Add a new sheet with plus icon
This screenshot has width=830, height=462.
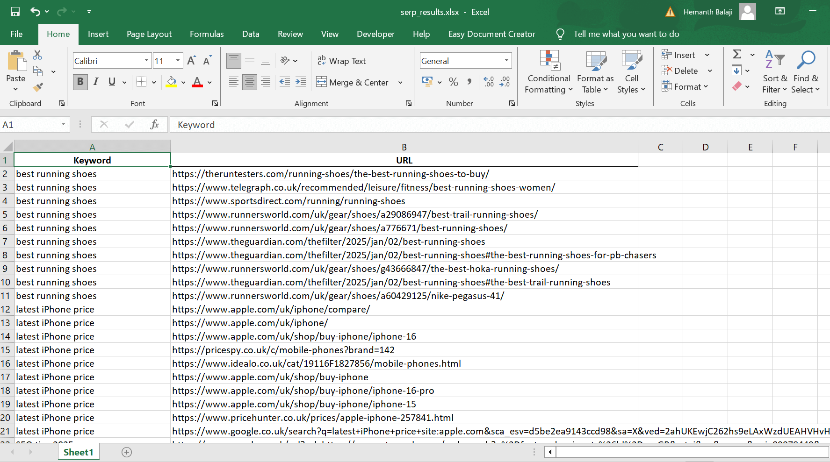127,452
